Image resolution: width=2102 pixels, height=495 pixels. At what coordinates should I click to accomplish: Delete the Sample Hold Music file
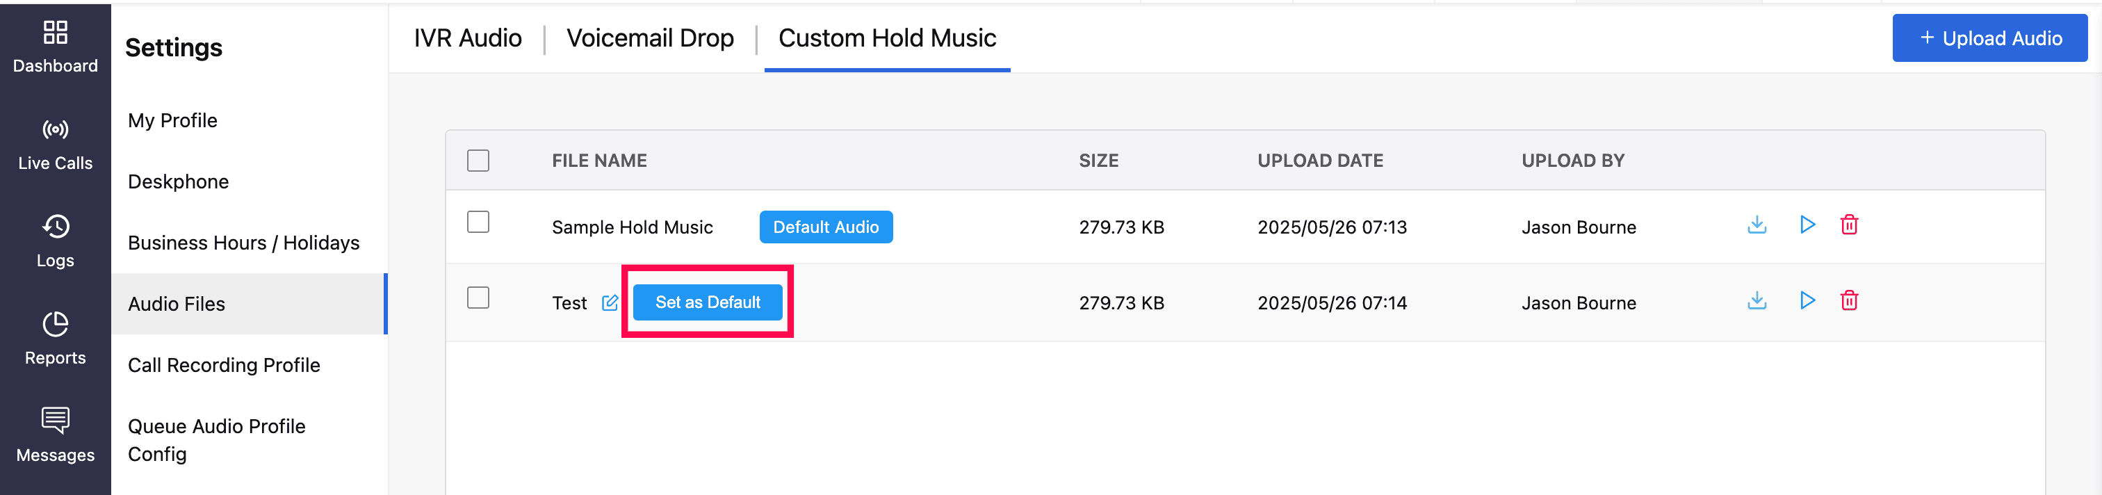(1848, 225)
